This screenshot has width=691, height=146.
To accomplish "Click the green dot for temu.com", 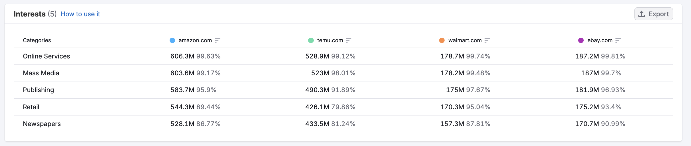I will [x=311, y=40].
